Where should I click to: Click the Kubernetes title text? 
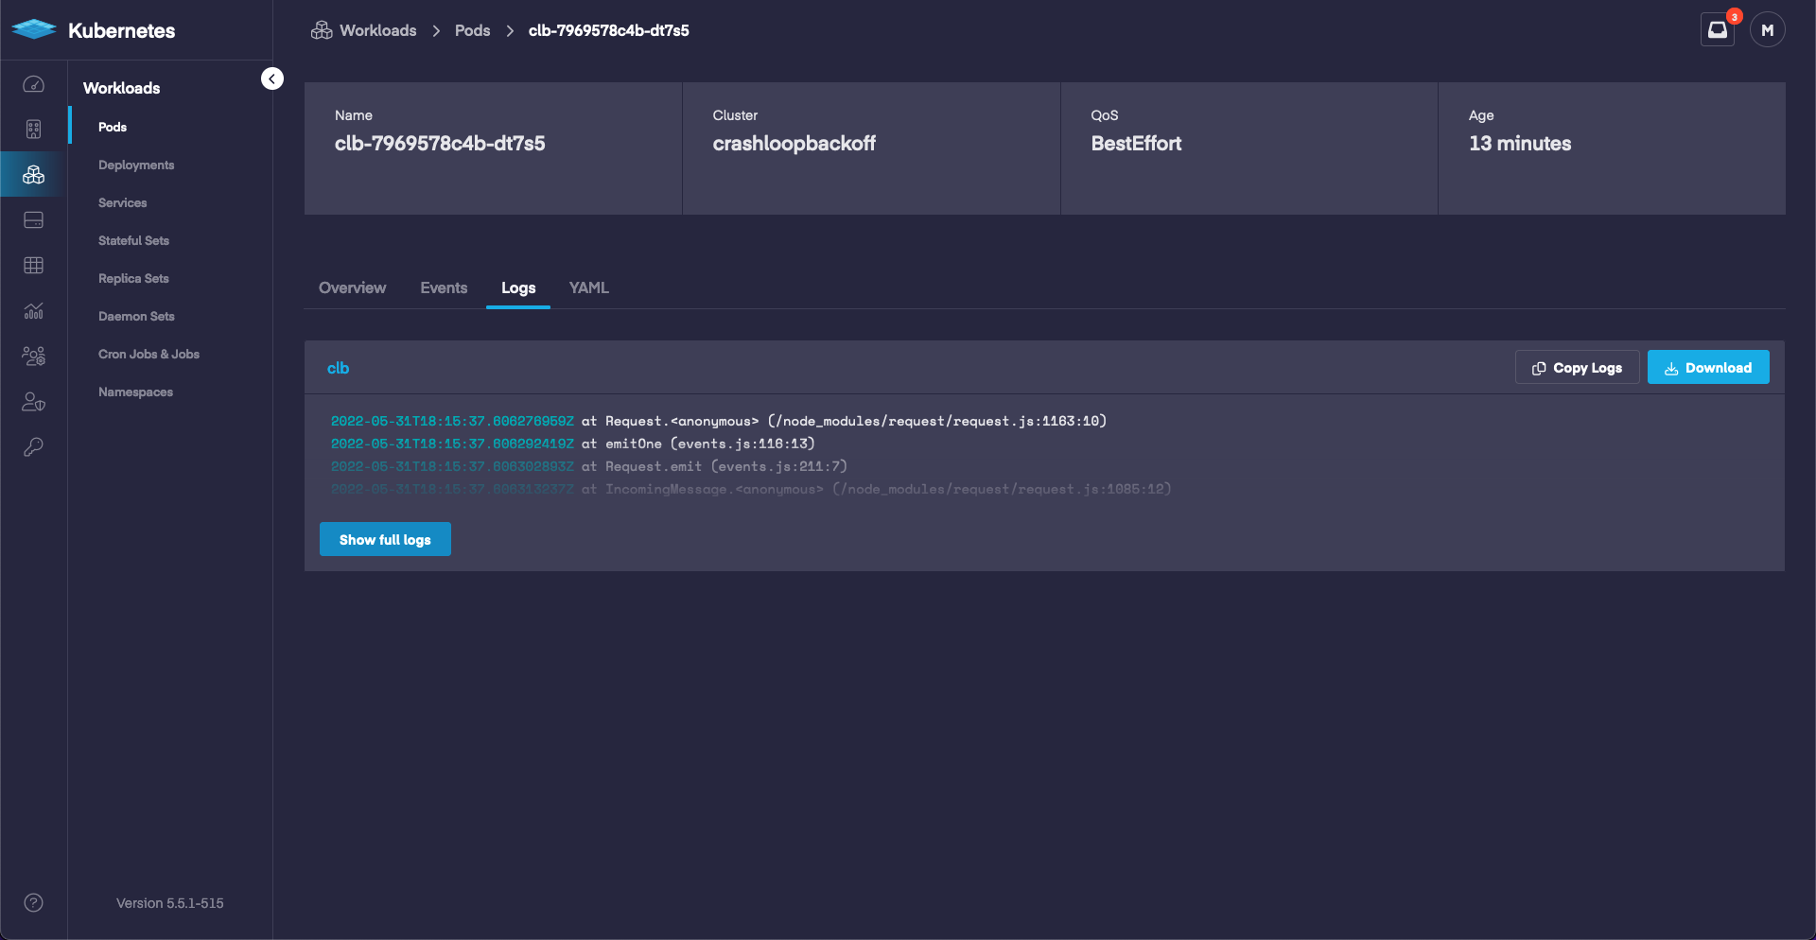121,30
